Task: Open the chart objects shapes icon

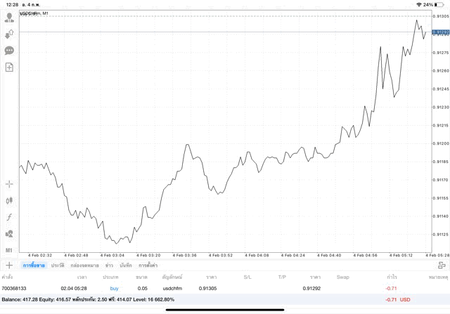Action: click(x=9, y=234)
